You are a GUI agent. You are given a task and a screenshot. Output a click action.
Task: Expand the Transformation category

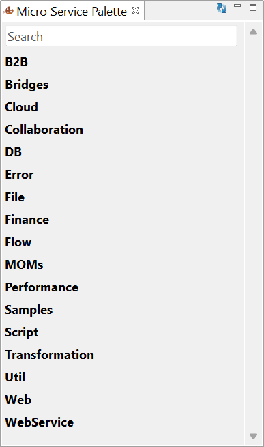(50, 355)
